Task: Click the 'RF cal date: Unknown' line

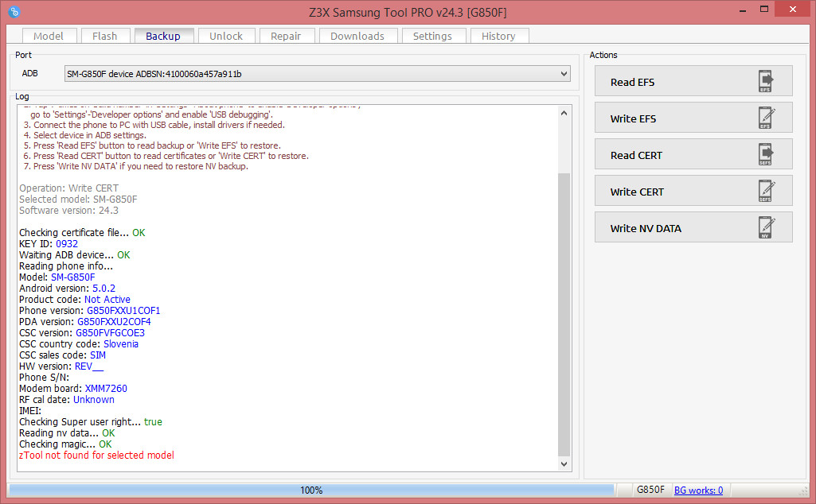Action: point(67,400)
